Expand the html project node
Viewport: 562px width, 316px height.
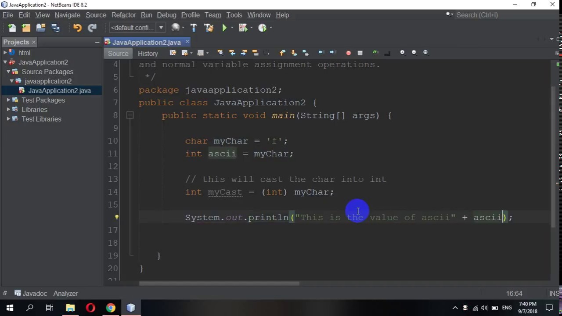[x=5, y=53]
